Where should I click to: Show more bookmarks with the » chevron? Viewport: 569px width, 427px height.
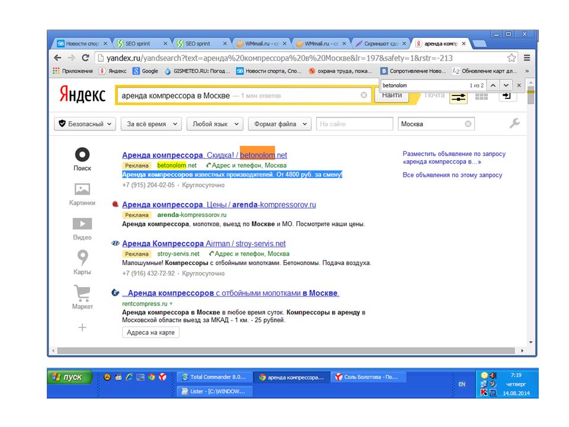coord(527,71)
